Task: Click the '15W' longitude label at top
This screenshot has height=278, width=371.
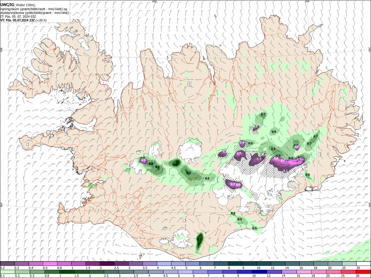Action: point(307,1)
